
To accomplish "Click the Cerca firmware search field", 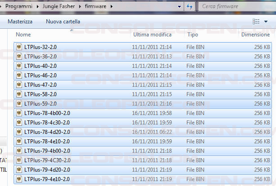I will [234, 7].
